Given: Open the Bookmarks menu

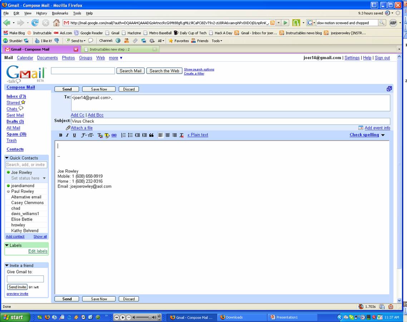Looking at the screenshot, I should coord(60,13).
